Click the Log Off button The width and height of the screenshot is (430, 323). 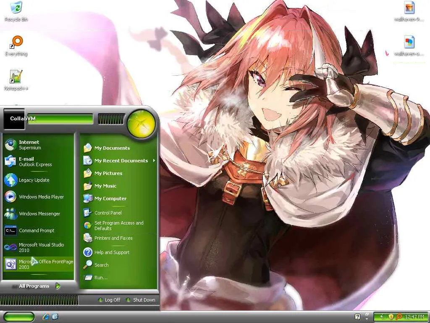click(x=110, y=300)
